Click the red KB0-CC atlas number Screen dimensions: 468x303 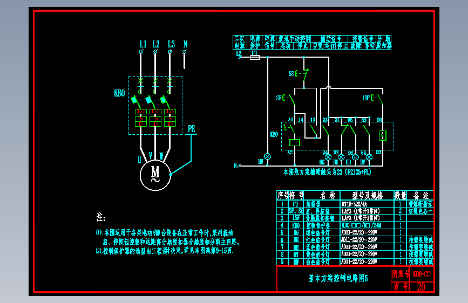point(422,274)
